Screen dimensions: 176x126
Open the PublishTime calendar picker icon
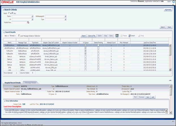(x=28, y=22)
